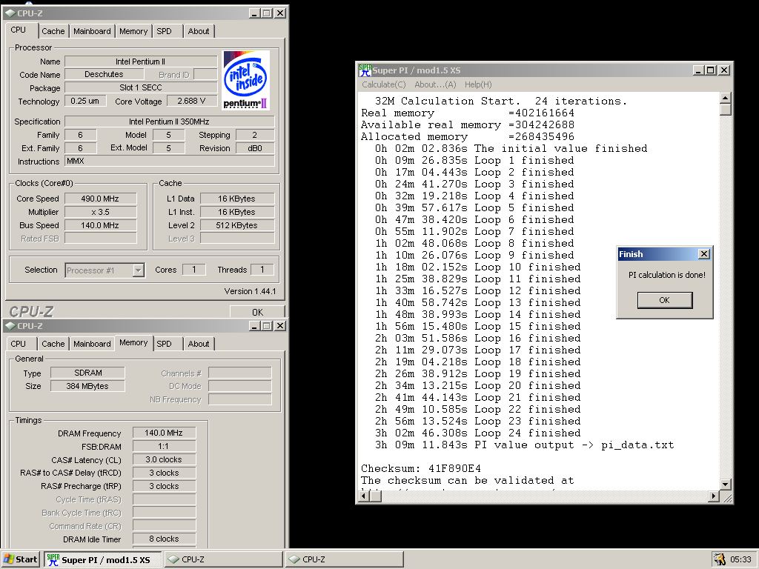The height and width of the screenshot is (569, 759).
Task: Click bottom CPU-Z window title icon
Action: (x=10, y=326)
